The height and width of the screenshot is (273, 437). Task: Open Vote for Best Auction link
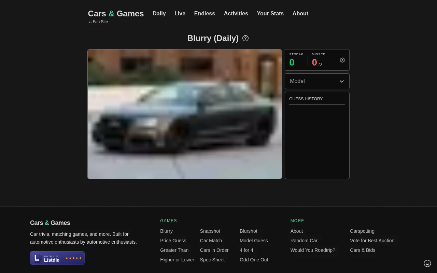click(372, 241)
